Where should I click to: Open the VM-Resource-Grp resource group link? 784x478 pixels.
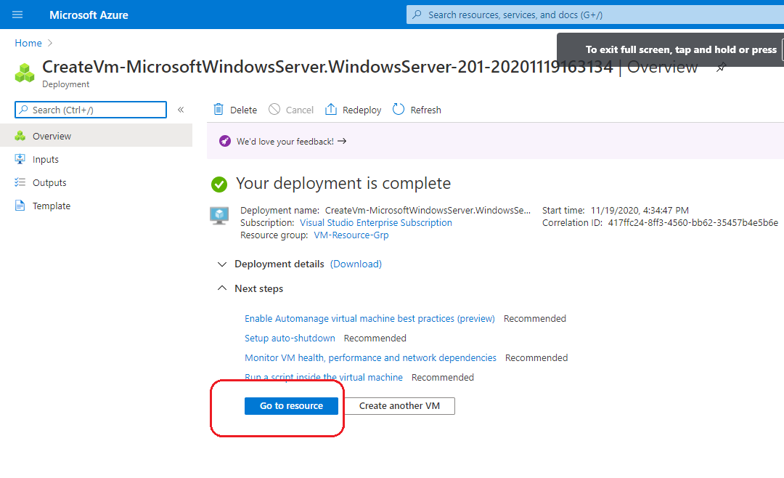coord(351,235)
